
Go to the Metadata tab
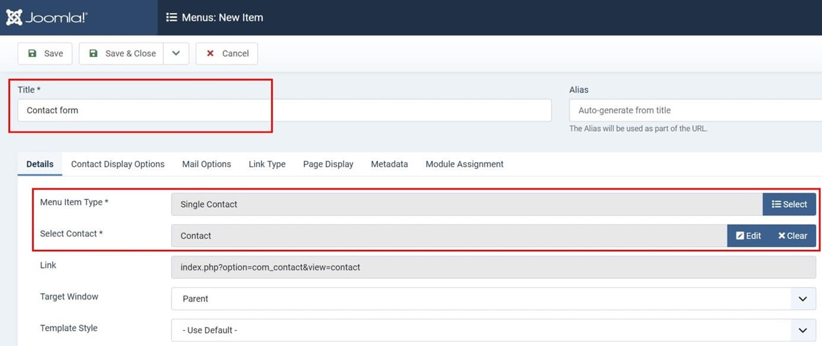tap(389, 164)
